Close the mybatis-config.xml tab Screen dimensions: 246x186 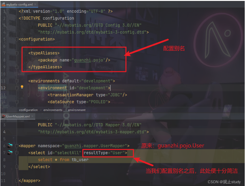pyautogui.click(x=35, y=4)
